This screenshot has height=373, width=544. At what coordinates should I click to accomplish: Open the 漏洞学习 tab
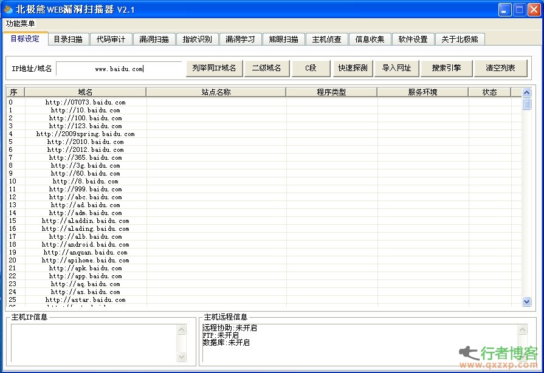[240, 39]
